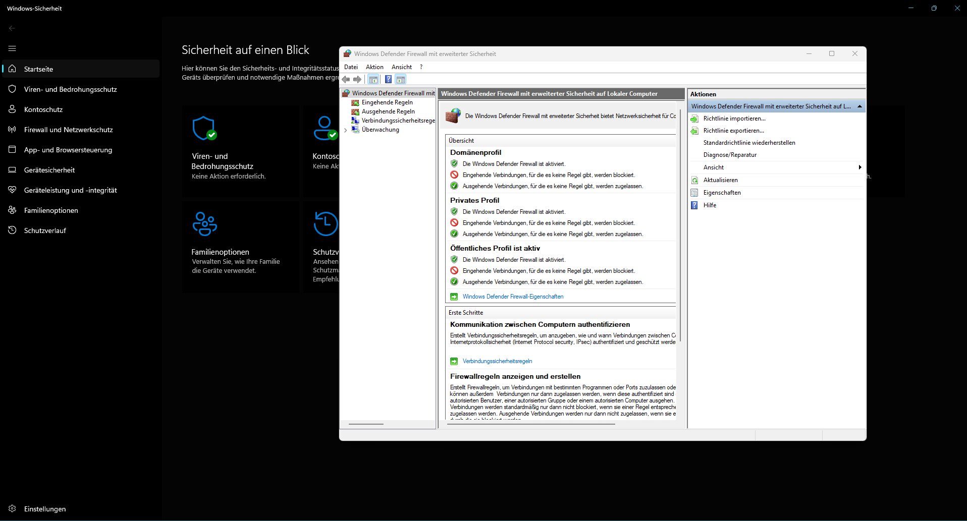This screenshot has height=521, width=967.
Task: Expand the Überwachung tree node
Action: [346, 130]
